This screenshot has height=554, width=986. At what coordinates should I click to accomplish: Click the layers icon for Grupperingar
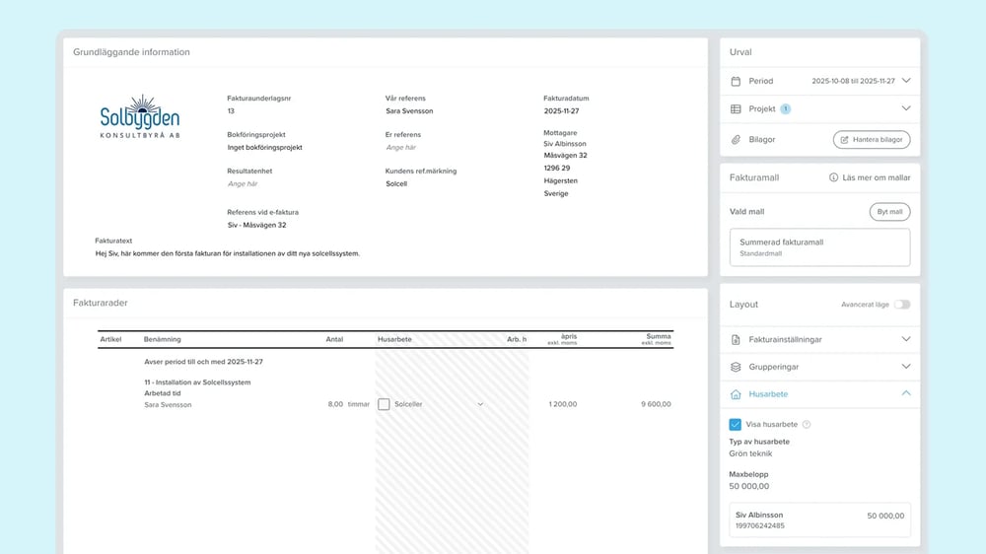pyautogui.click(x=736, y=367)
